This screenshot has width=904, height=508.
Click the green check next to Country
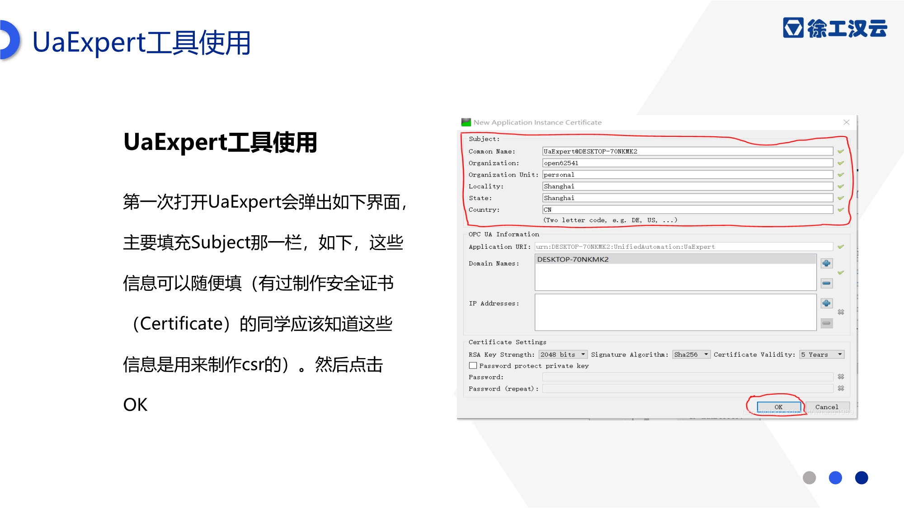841,210
